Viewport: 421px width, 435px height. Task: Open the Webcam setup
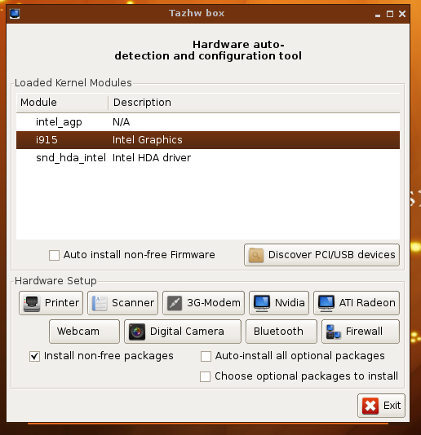(84, 332)
